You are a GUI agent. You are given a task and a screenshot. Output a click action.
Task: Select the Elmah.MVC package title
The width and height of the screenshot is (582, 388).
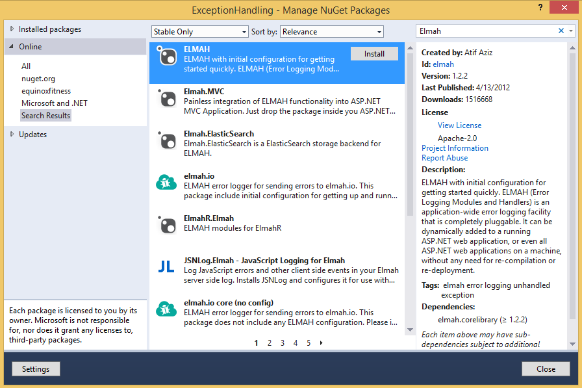tap(204, 92)
